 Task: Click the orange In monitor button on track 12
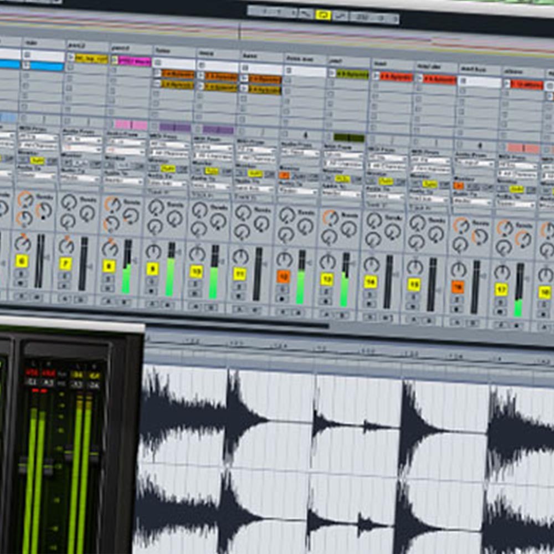coord(284,175)
